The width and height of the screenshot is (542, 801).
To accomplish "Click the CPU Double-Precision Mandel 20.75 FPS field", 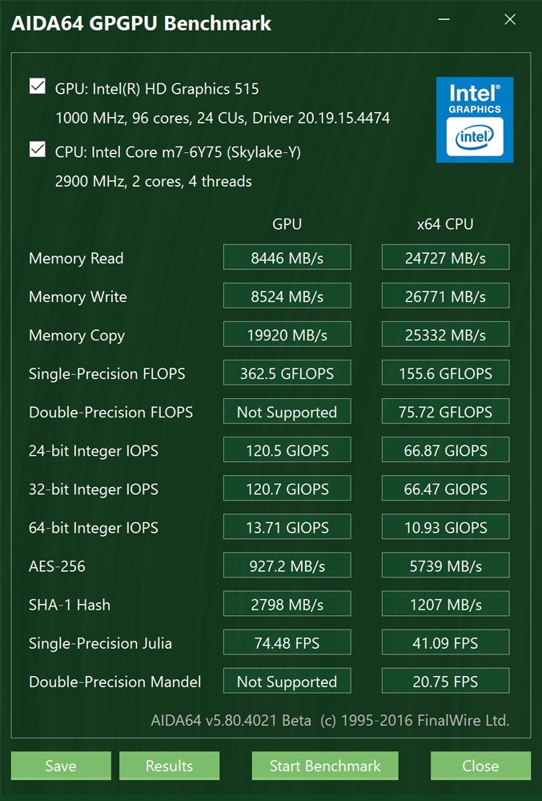I will pyautogui.click(x=446, y=681).
